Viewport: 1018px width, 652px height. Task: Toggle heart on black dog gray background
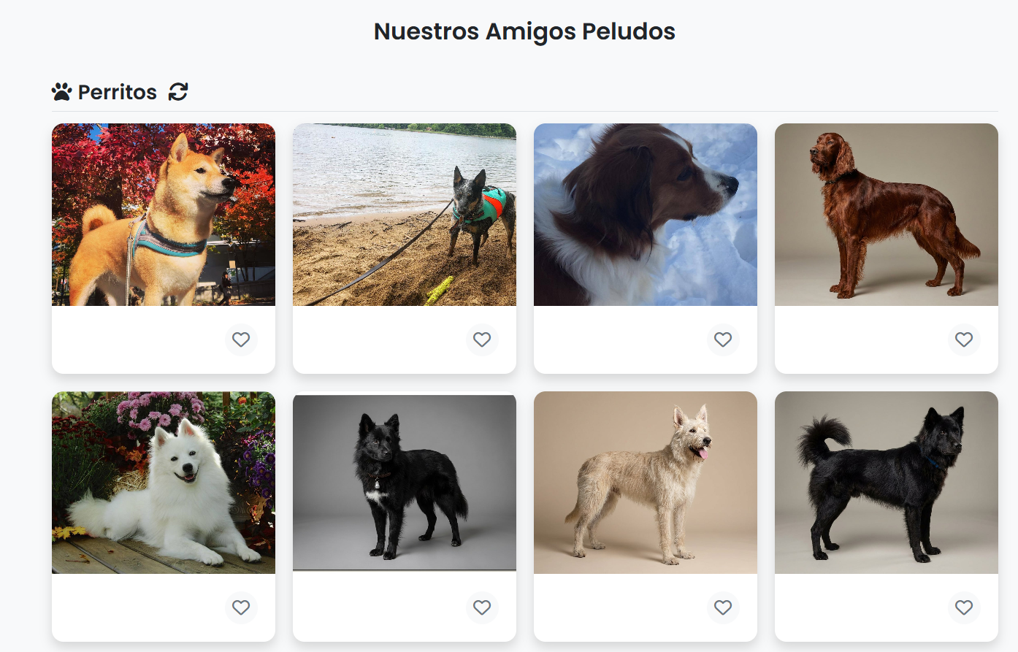(482, 607)
